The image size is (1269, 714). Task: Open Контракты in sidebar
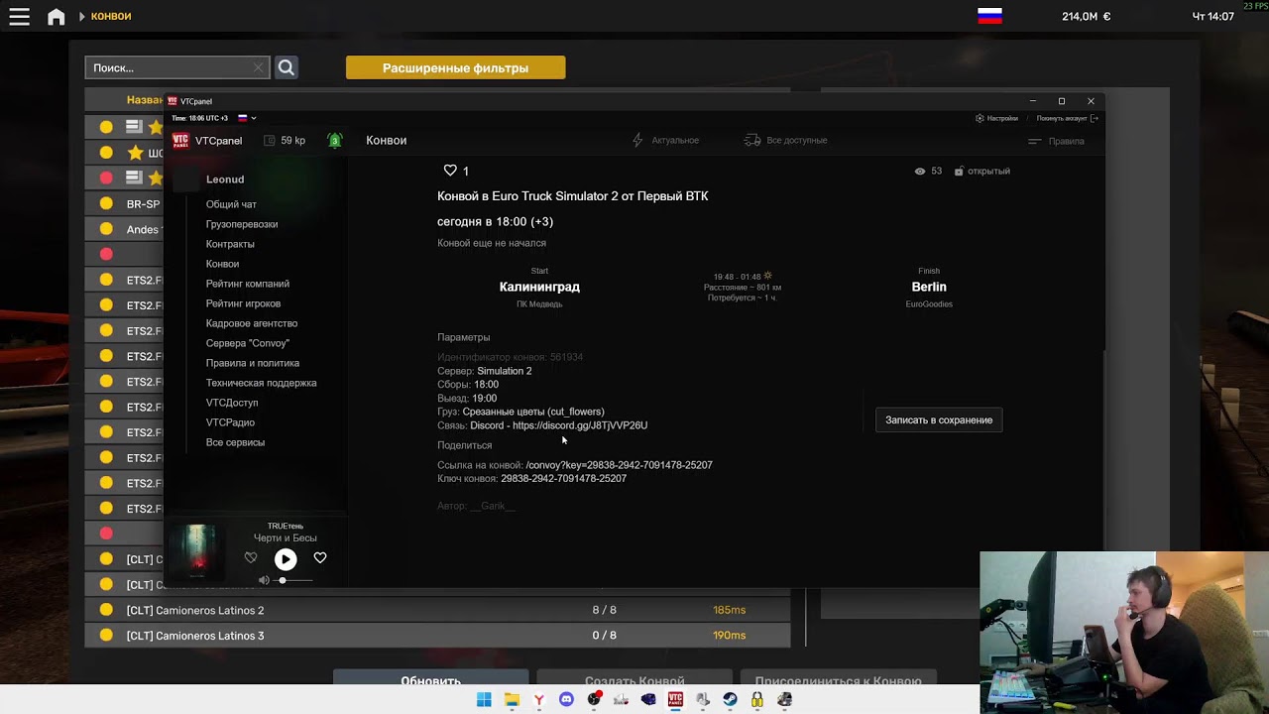(230, 244)
